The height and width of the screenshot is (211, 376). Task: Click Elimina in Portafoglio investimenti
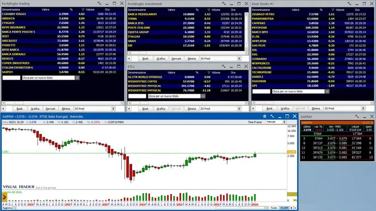(192, 58)
